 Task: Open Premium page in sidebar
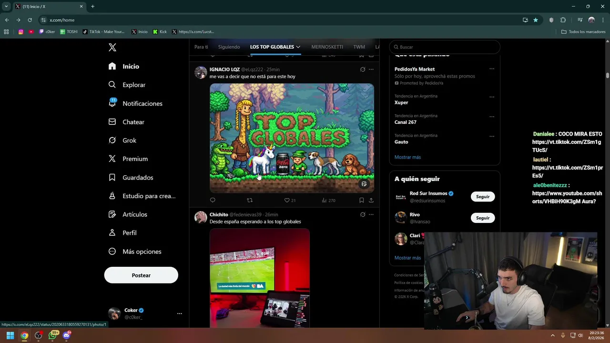[128, 159]
